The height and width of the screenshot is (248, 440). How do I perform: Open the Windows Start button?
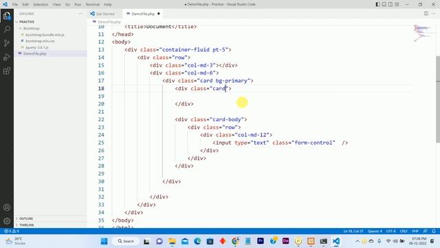104,241
